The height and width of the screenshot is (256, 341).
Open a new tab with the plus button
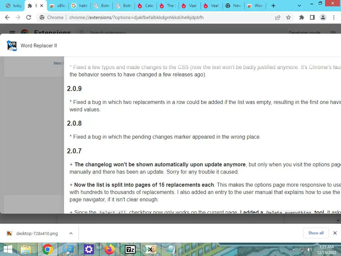pyautogui.click(x=273, y=6)
